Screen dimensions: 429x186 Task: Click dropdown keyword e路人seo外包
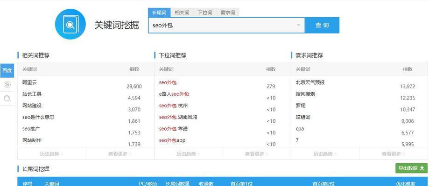174,94
